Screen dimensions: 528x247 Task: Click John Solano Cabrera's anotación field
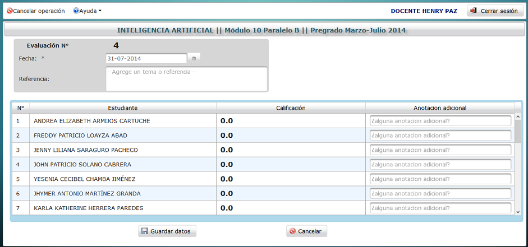coord(440,165)
